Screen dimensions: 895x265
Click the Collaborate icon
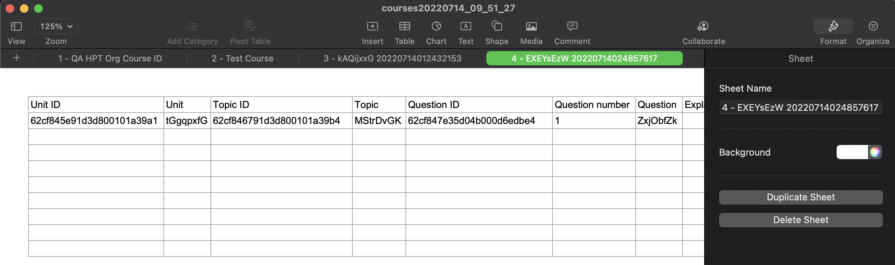click(703, 26)
